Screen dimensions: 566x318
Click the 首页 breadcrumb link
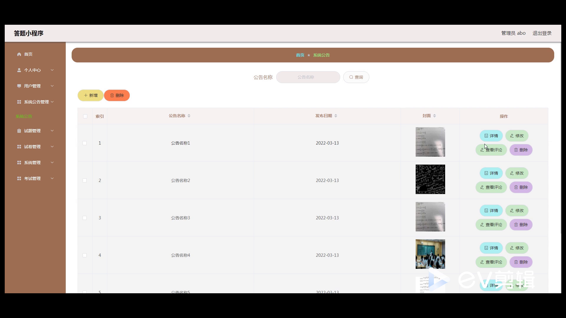300,55
